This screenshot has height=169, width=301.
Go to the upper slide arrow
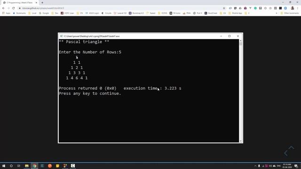291,147
